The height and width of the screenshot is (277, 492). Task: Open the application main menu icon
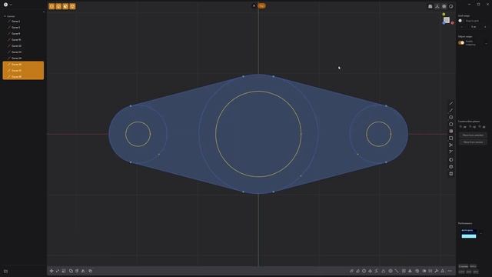tap(5, 5)
